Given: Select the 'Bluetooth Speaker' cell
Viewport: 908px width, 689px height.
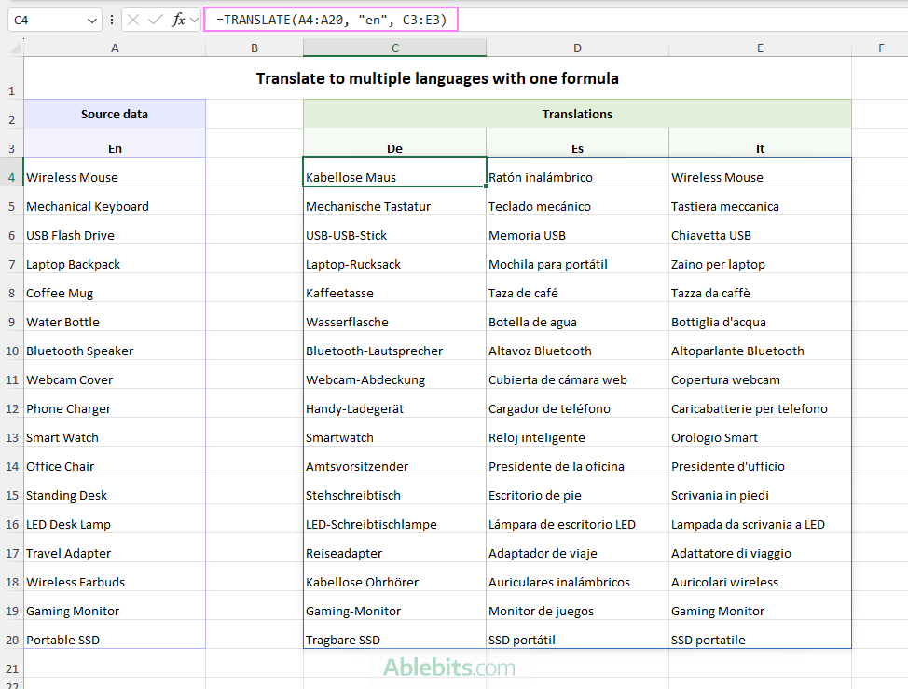Looking at the screenshot, I should pyautogui.click(x=115, y=346).
